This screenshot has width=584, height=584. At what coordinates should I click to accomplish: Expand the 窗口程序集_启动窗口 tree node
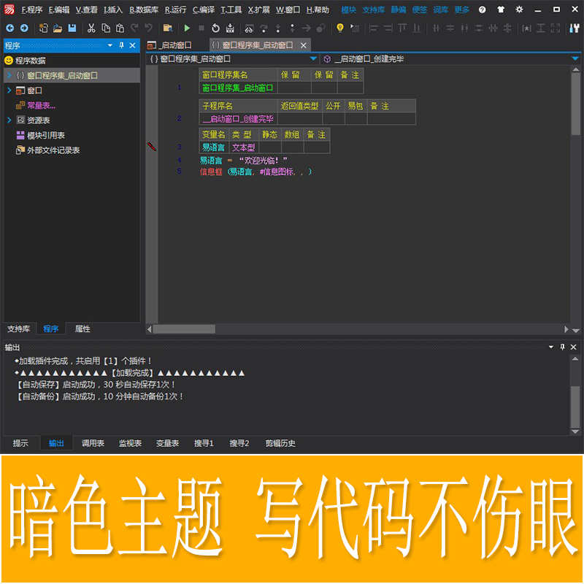pyautogui.click(x=9, y=76)
